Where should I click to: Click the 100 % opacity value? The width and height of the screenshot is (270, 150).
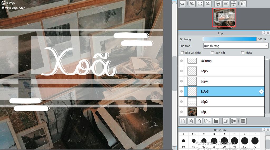pos(262,39)
